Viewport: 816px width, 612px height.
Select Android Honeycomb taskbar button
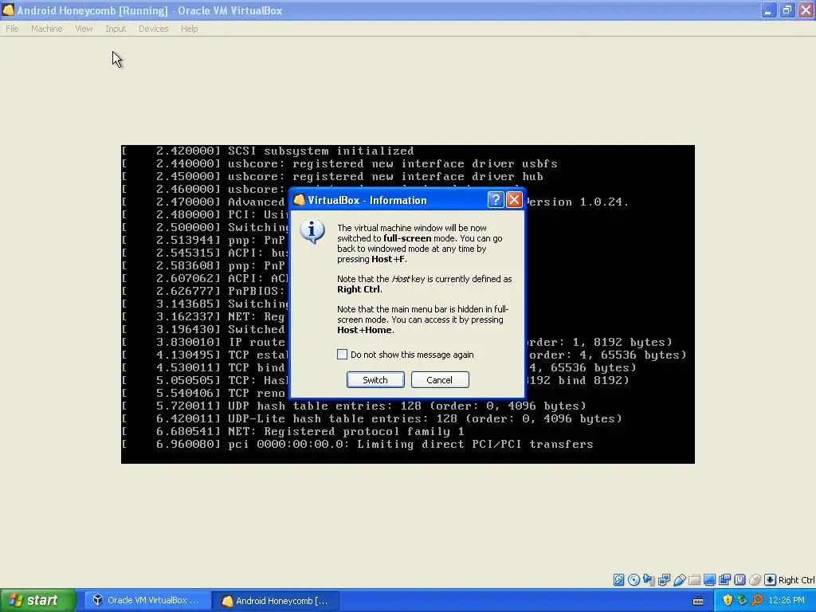[277, 601]
